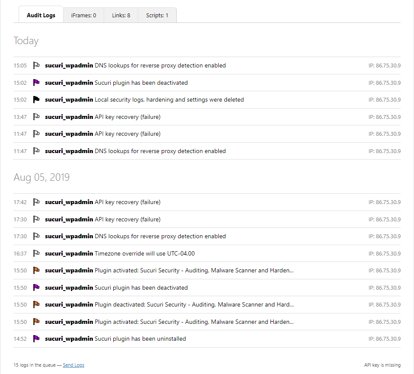The image size is (414, 374).
Task: Click the black flag on the deleted settings entry
Action: 36,100
